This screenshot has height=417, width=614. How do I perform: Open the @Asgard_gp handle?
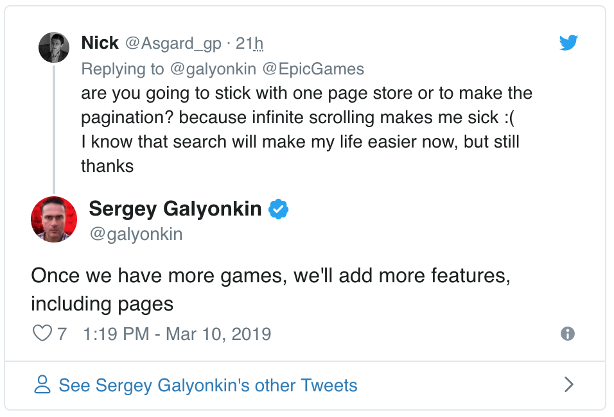[x=172, y=44]
